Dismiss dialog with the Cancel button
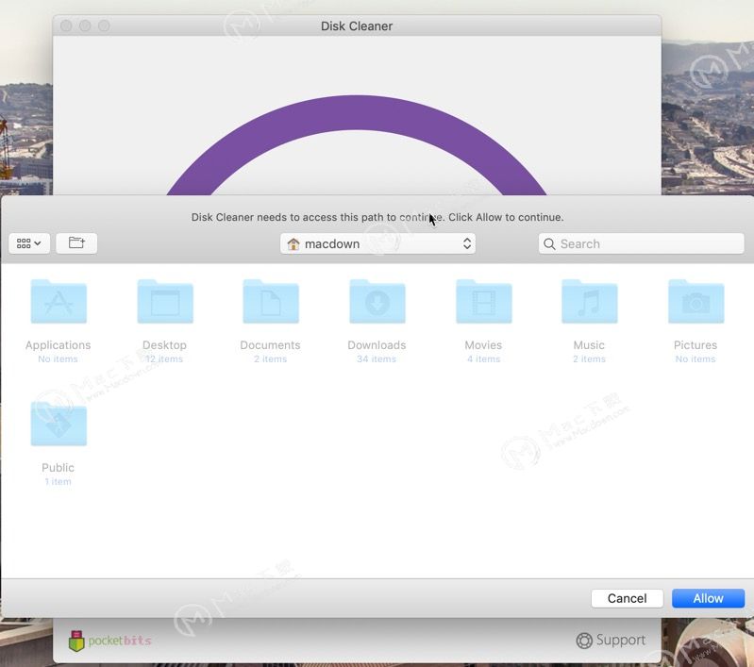 pyautogui.click(x=627, y=598)
